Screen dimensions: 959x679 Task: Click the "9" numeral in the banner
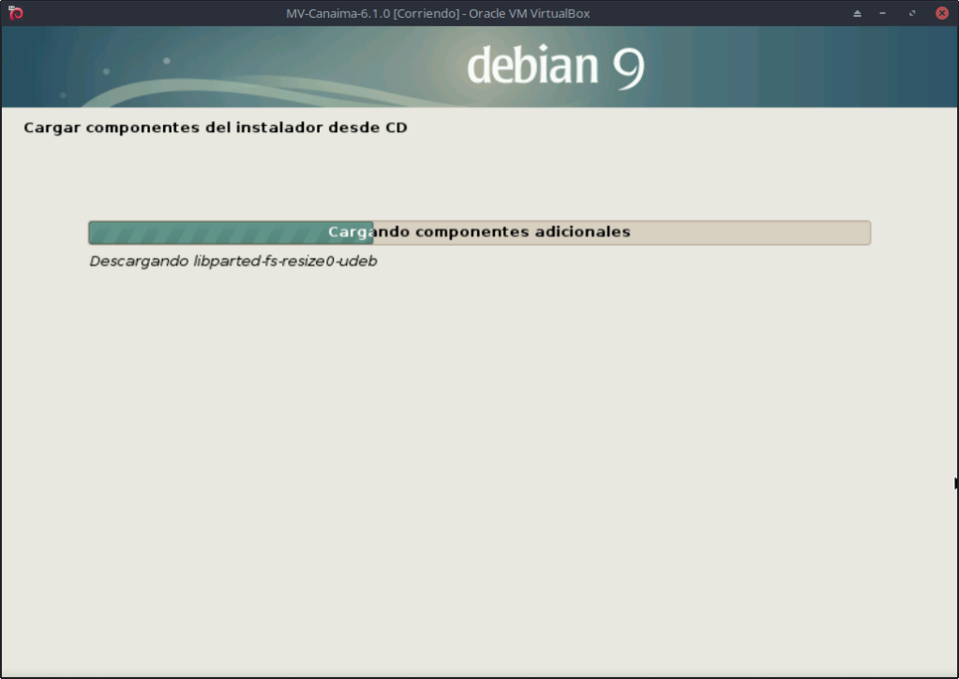(628, 68)
